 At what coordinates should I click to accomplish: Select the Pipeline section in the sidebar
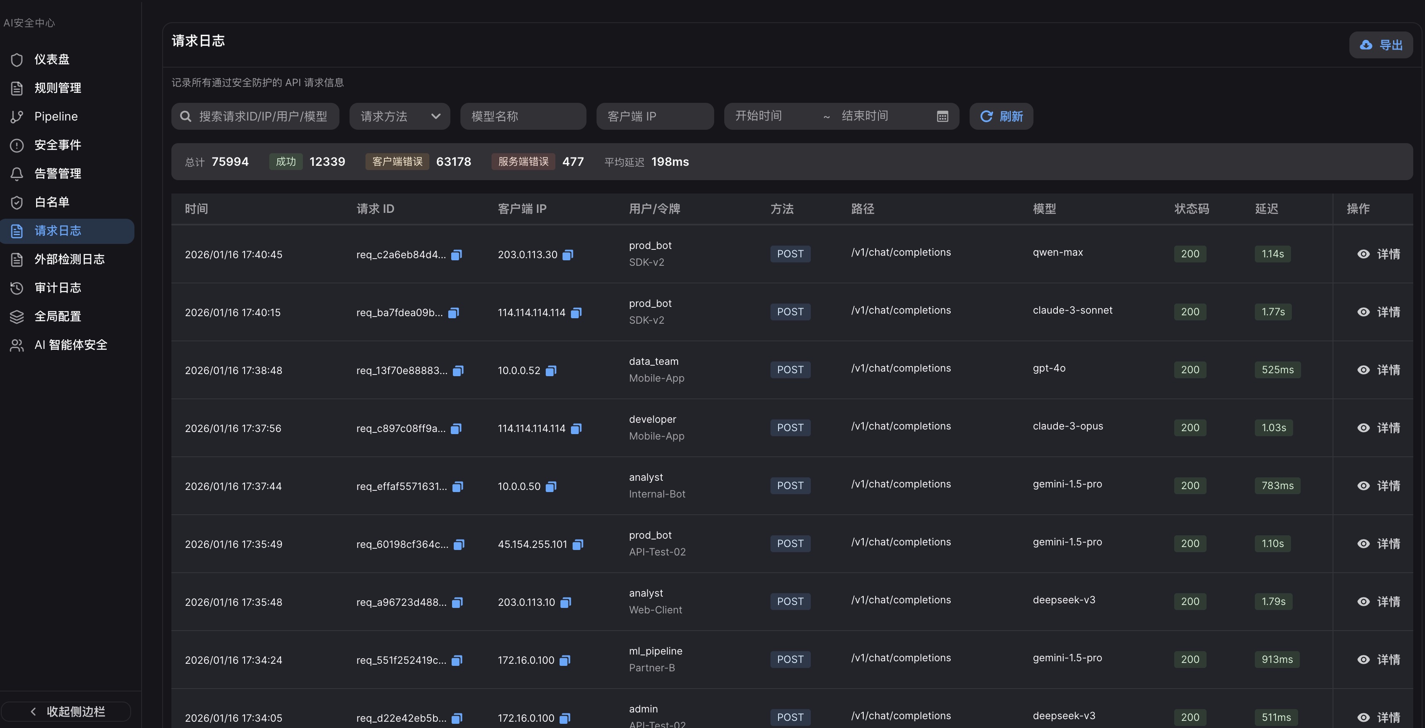coord(56,116)
